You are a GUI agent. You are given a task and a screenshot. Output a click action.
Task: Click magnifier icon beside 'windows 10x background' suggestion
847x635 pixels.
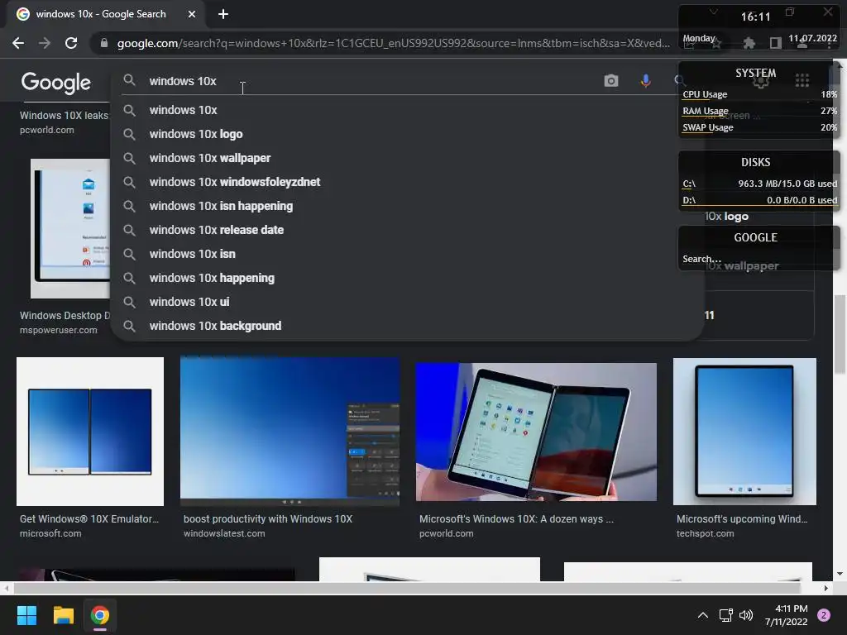(129, 326)
